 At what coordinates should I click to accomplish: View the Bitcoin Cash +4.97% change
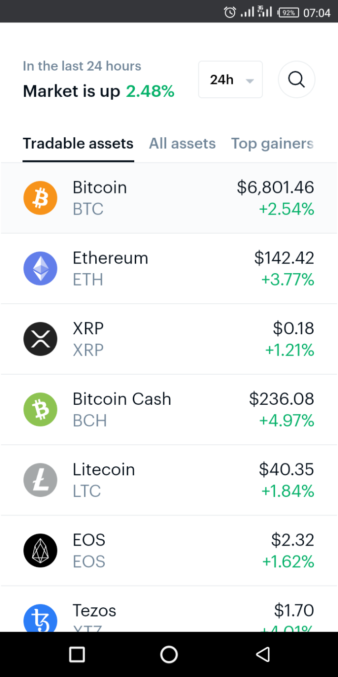coord(287,421)
